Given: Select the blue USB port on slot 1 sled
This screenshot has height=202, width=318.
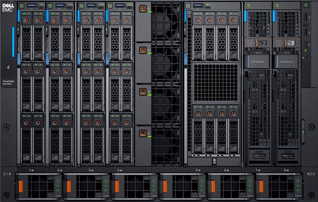Looking at the screenshot, I should (x=31, y=6).
